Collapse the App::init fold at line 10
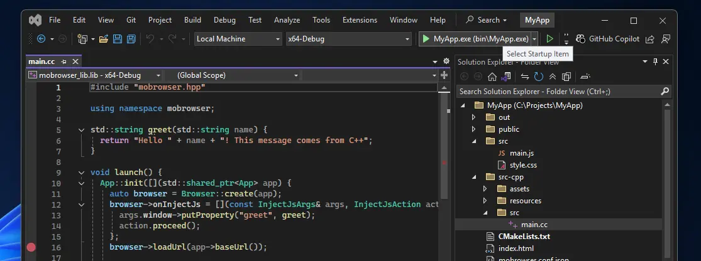Screen dimensions: 701x261 (x=81, y=183)
